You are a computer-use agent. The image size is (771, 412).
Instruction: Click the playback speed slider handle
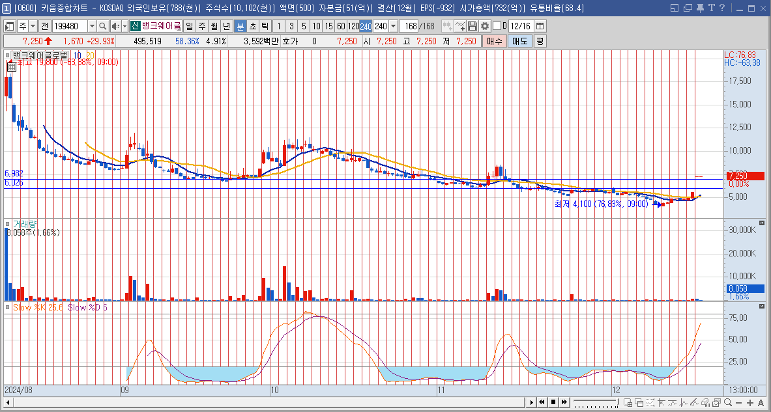[618, 402]
